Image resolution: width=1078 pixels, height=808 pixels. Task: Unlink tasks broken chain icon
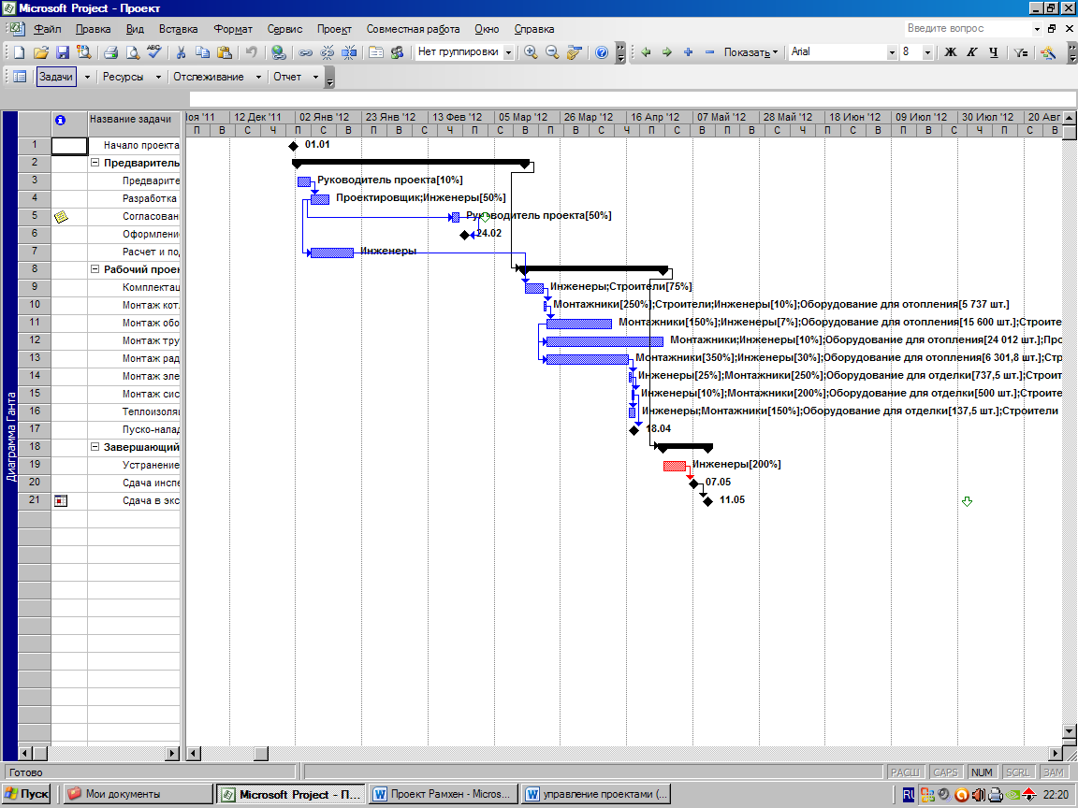click(328, 52)
